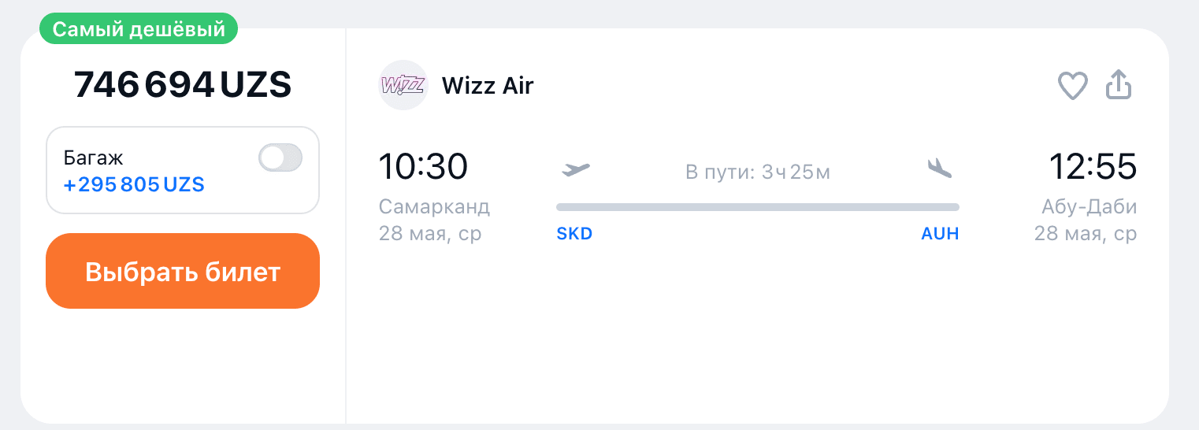Click the heart favorite icon

(1072, 86)
